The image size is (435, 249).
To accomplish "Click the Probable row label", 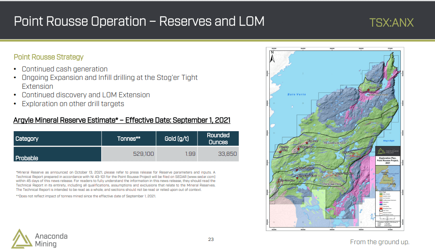I will click(x=57, y=154).
